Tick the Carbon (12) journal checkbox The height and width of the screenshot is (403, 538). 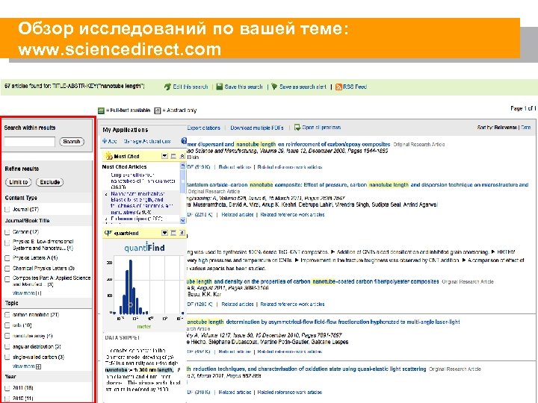pyautogui.click(x=7, y=232)
